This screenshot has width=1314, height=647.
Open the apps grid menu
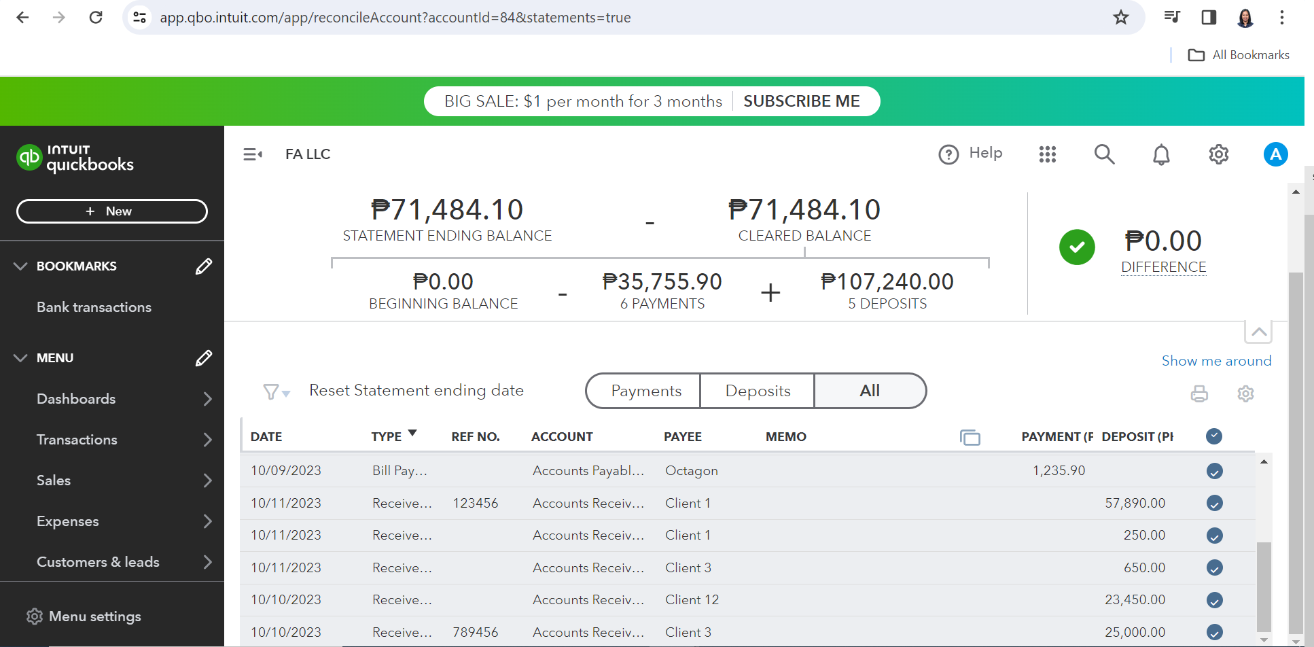[x=1047, y=155]
